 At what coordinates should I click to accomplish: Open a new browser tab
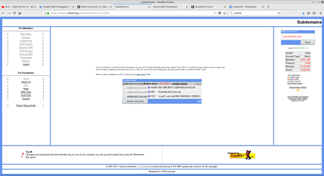(269, 7)
